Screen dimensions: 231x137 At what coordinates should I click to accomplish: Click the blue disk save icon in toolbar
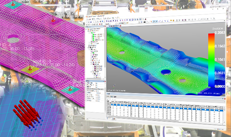[91, 22]
